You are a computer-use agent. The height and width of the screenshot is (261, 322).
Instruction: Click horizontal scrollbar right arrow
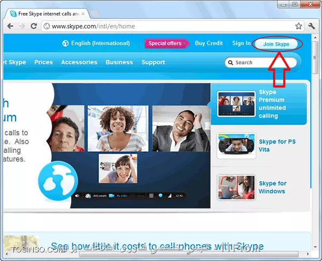pos(308,254)
